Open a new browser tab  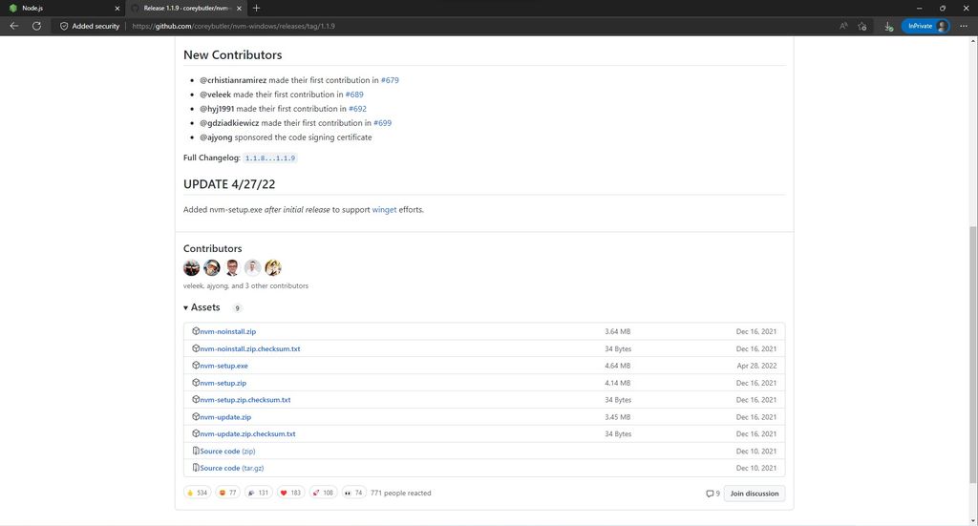click(x=256, y=8)
